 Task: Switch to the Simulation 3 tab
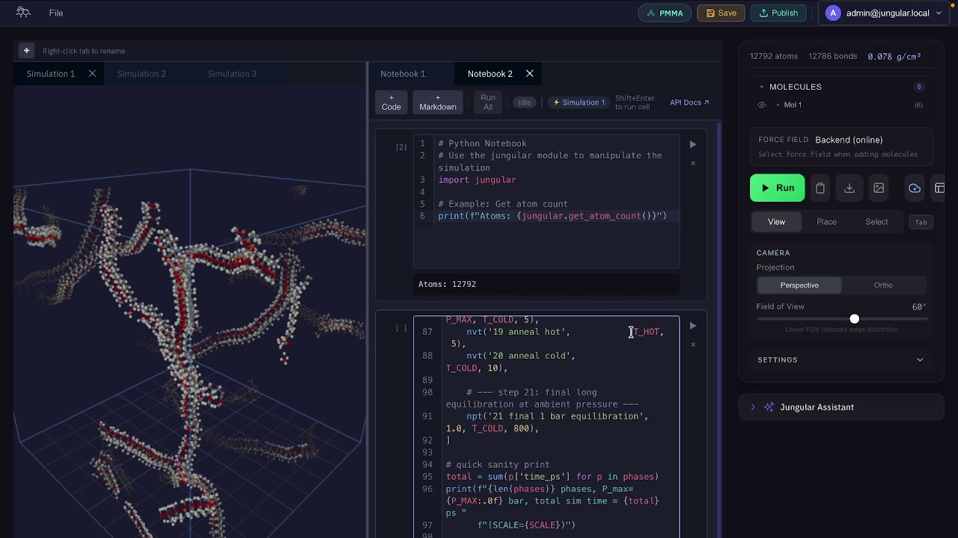point(232,74)
